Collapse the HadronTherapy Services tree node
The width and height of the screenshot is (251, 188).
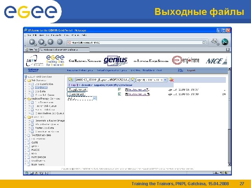[x=25, y=99]
